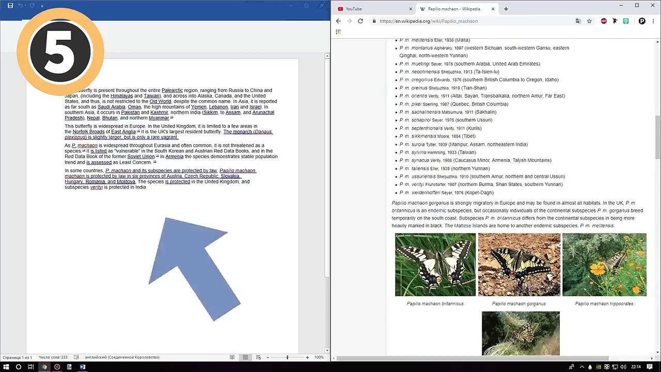The image size is (661, 372).
Task: Open the Windows Start menu
Action: coord(6,367)
